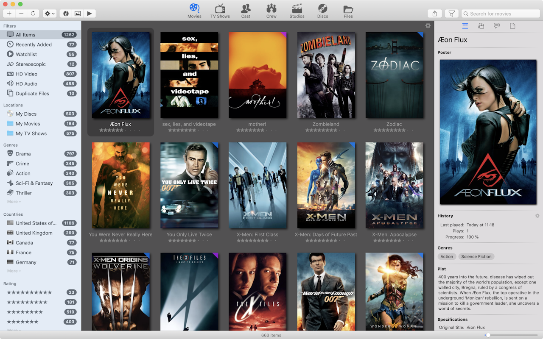Switch to the document info tab on the right
The image size is (543, 339).
pos(512,25)
